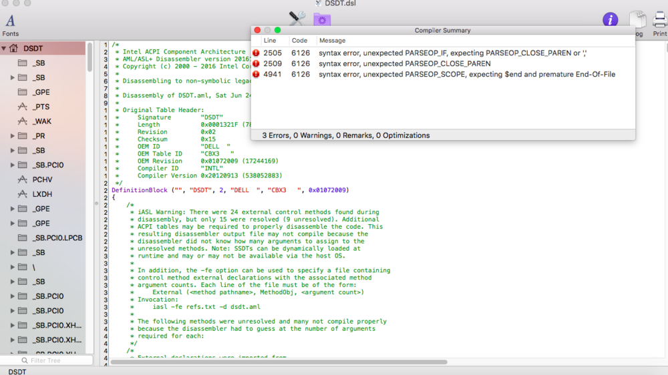Select the LXDH method item
The width and height of the screenshot is (668, 375).
(42, 194)
